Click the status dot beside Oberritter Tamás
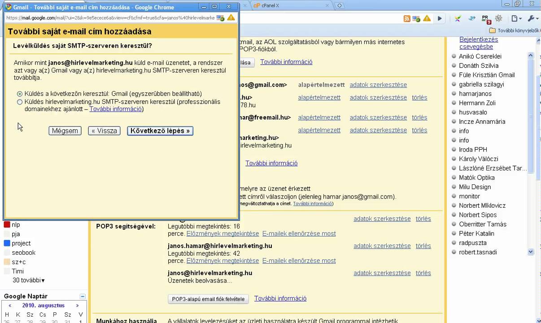Screen dimensions: 541x323 coord(454,224)
